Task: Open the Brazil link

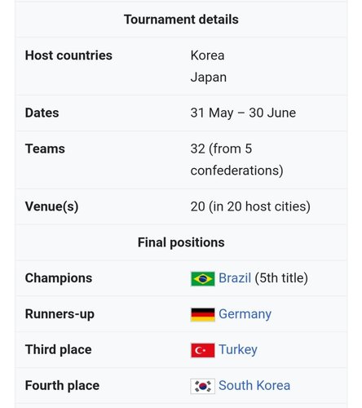Action: coord(235,278)
